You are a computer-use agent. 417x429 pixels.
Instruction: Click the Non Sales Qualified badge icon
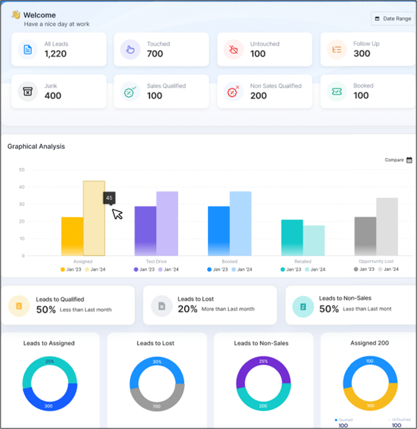coord(233,91)
